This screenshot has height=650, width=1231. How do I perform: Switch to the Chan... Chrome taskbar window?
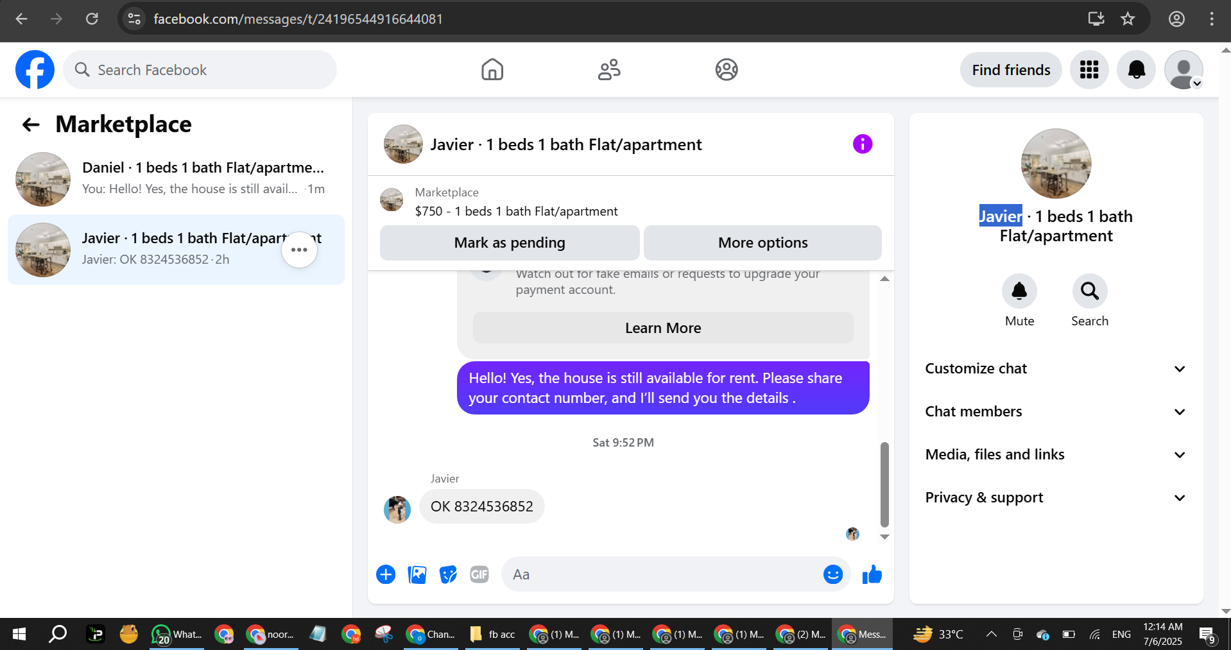tap(431, 634)
